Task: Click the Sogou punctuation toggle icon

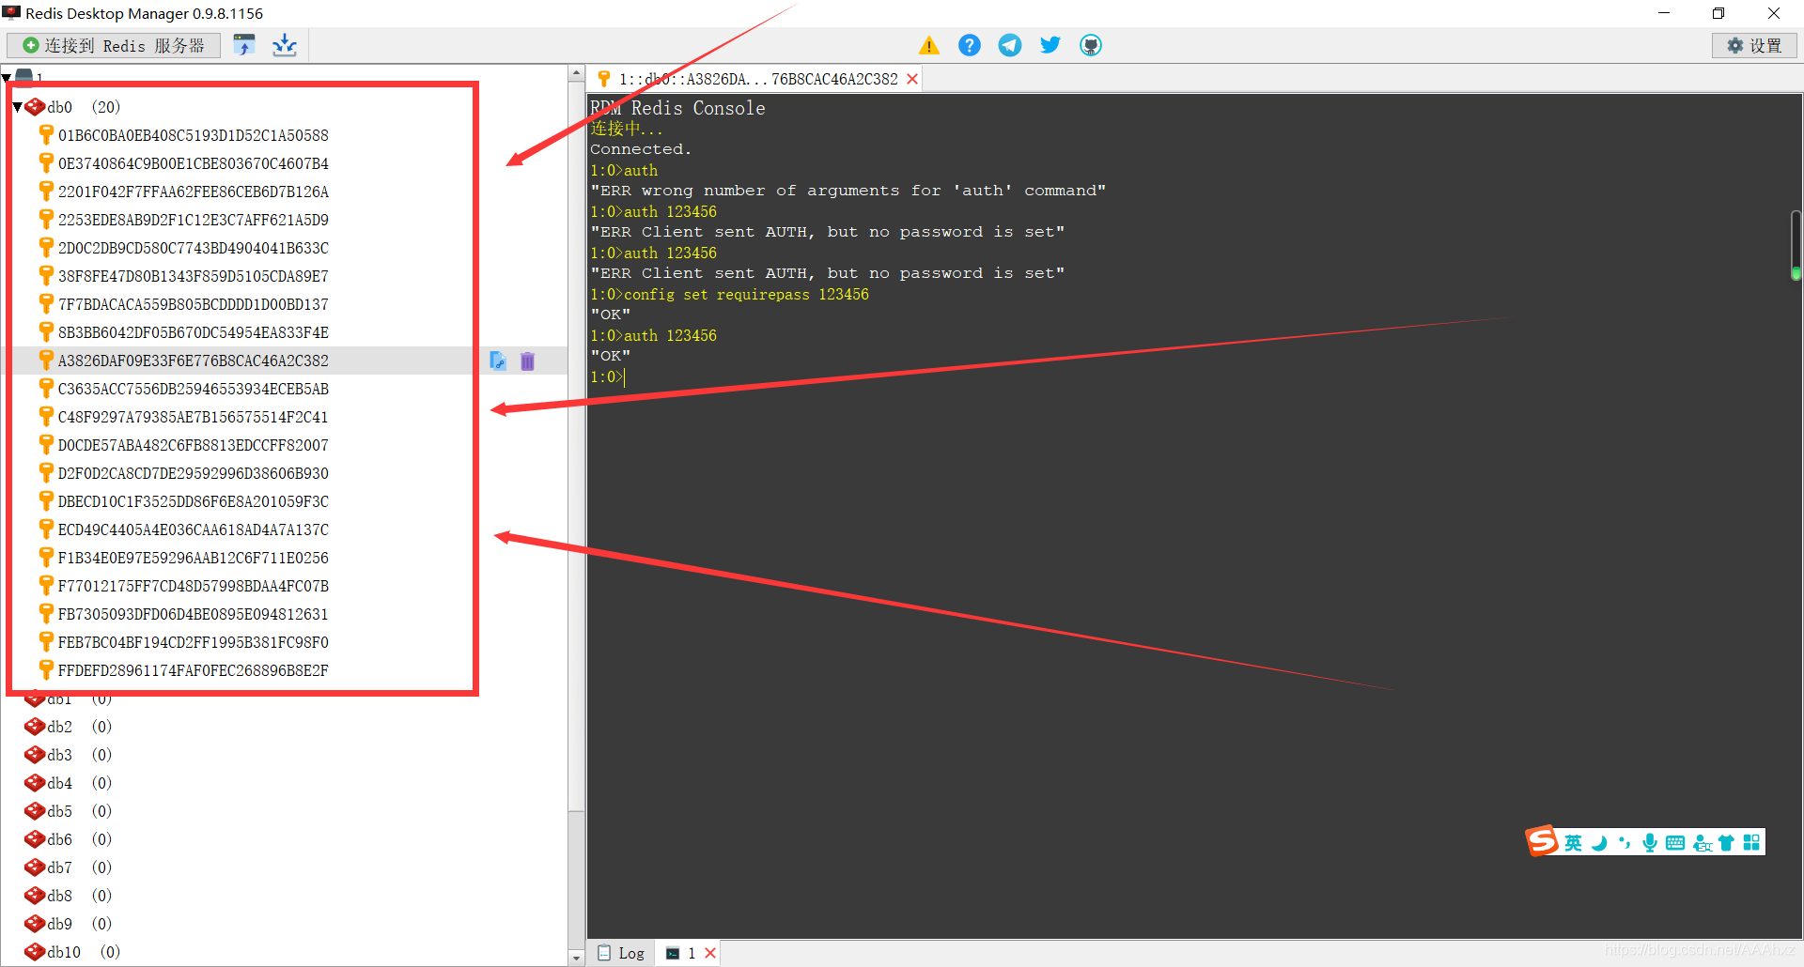Action: [1625, 843]
